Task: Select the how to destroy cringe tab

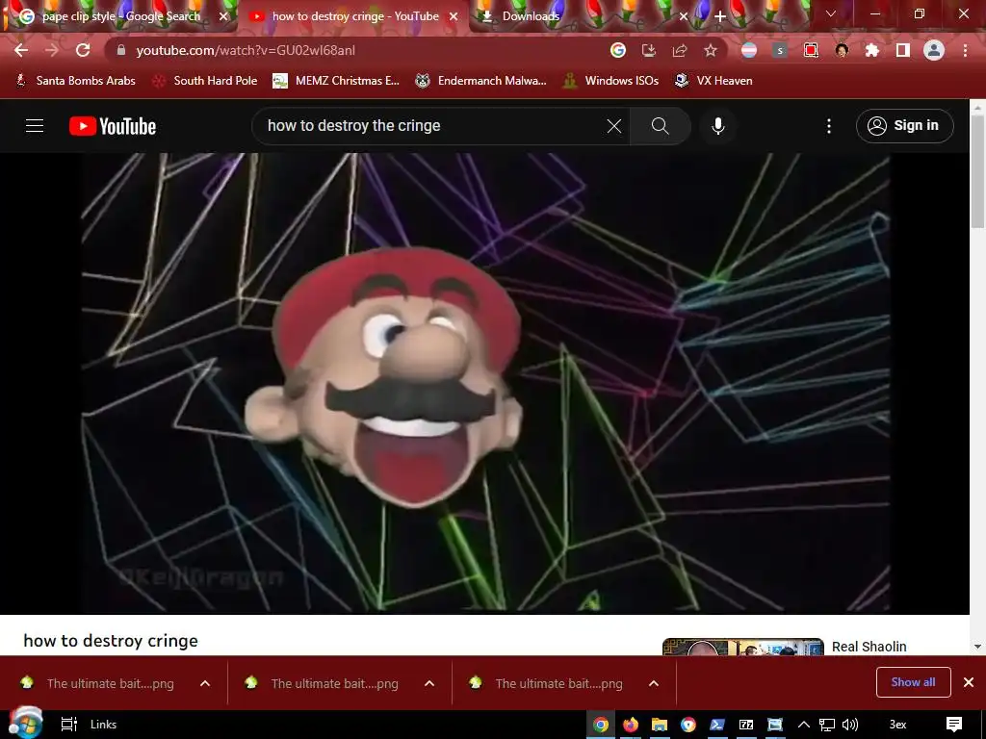Action: 354,16
